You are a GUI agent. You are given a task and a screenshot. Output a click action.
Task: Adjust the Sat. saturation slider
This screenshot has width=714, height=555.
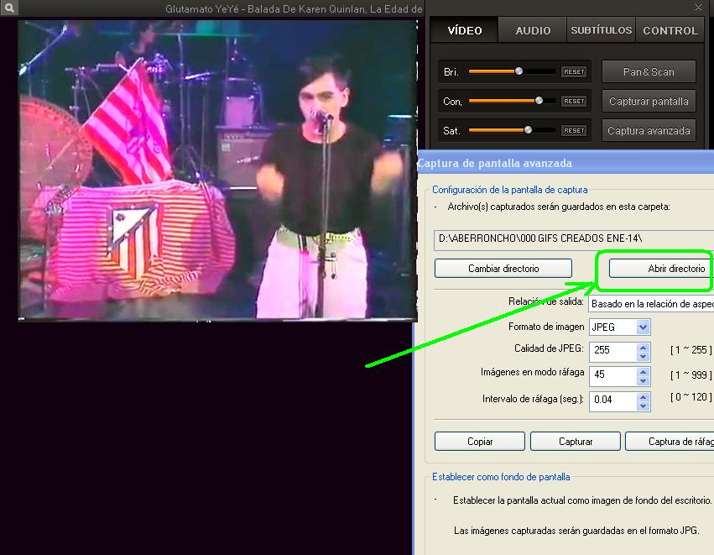(x=511, y=130)
